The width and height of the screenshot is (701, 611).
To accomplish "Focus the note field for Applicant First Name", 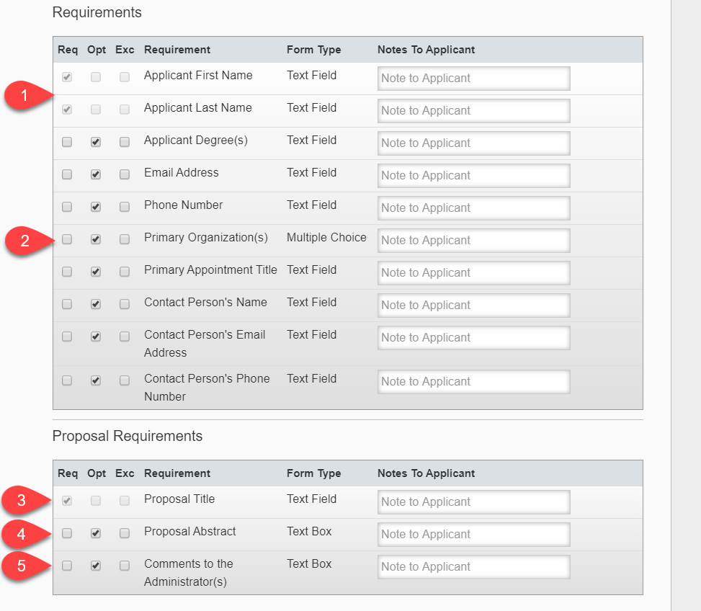I will [474, 79].
